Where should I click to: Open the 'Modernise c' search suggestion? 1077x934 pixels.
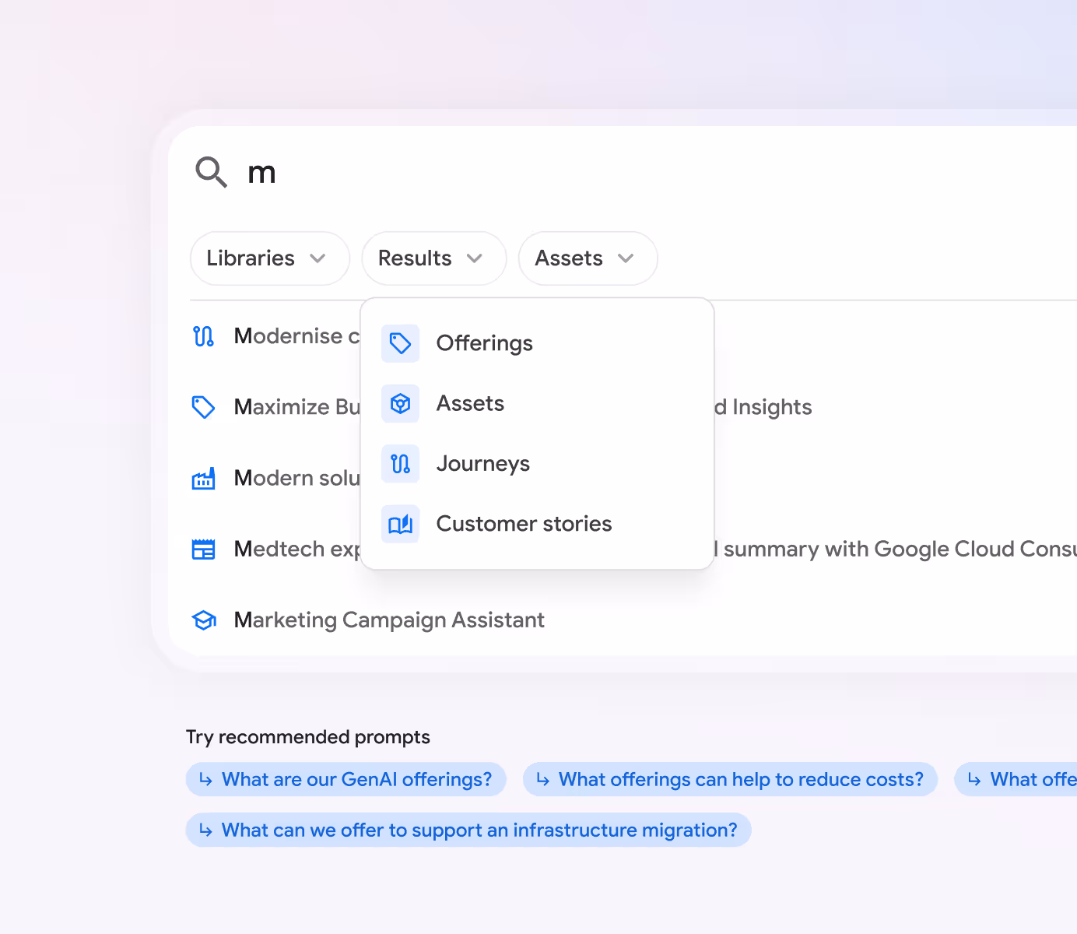point(275,336)
